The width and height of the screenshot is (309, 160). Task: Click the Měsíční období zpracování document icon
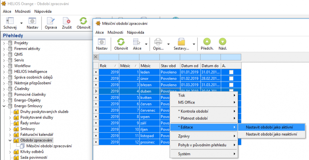(22, 146)
